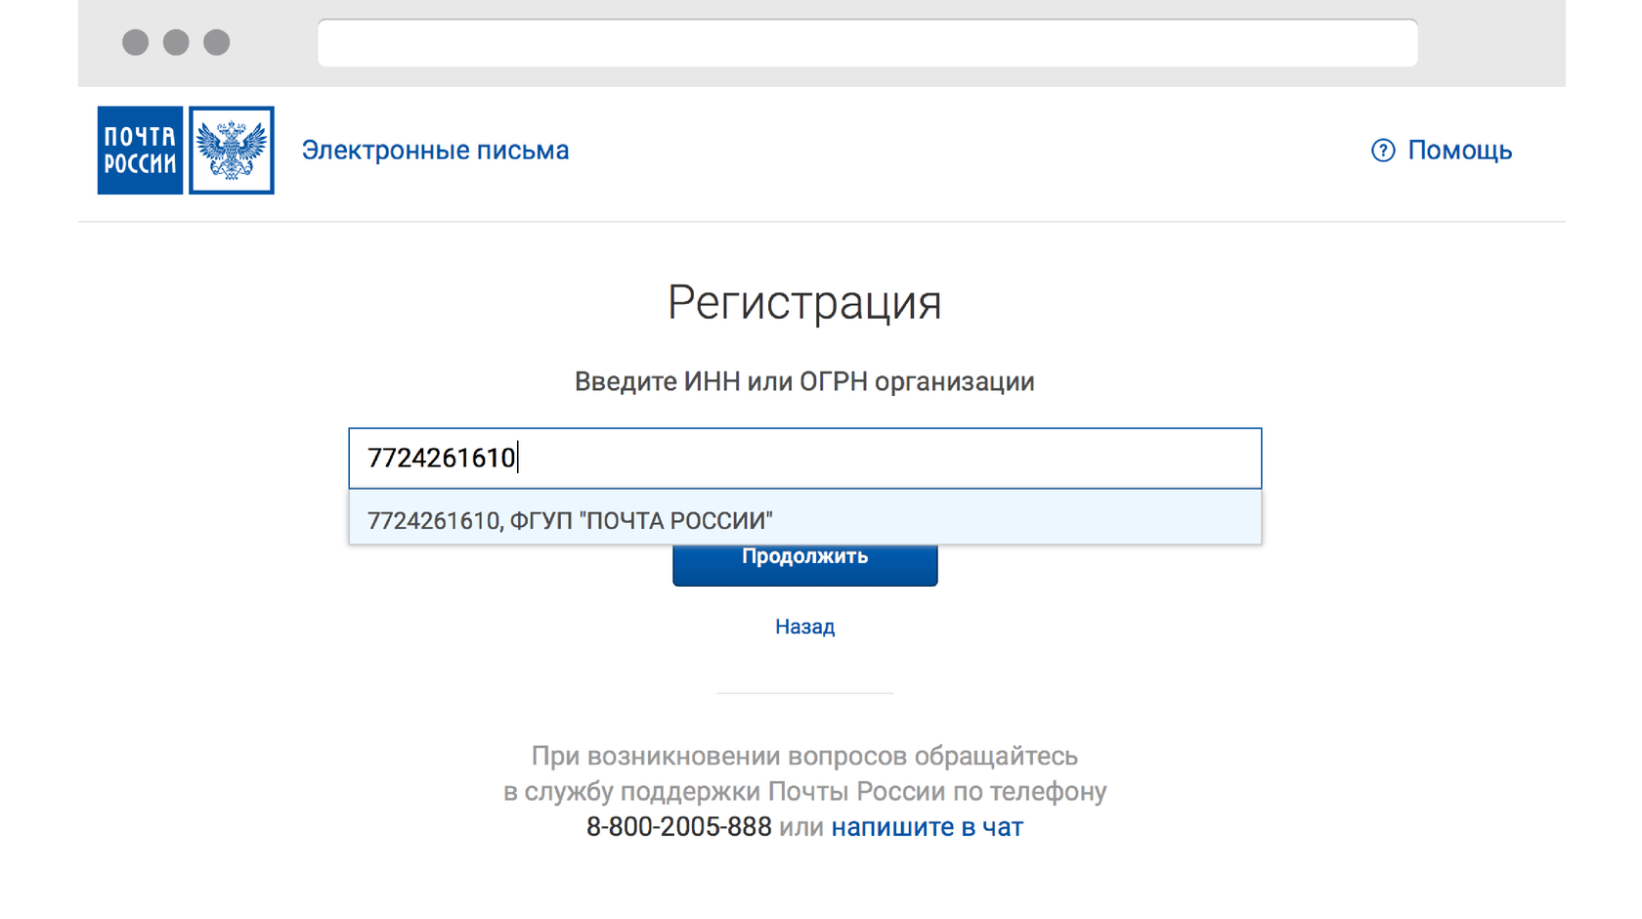Click the При возникновении вопросов support text
Image resolution: width=1642 pixels, height=919 pixels.
[x=804, y=757]
